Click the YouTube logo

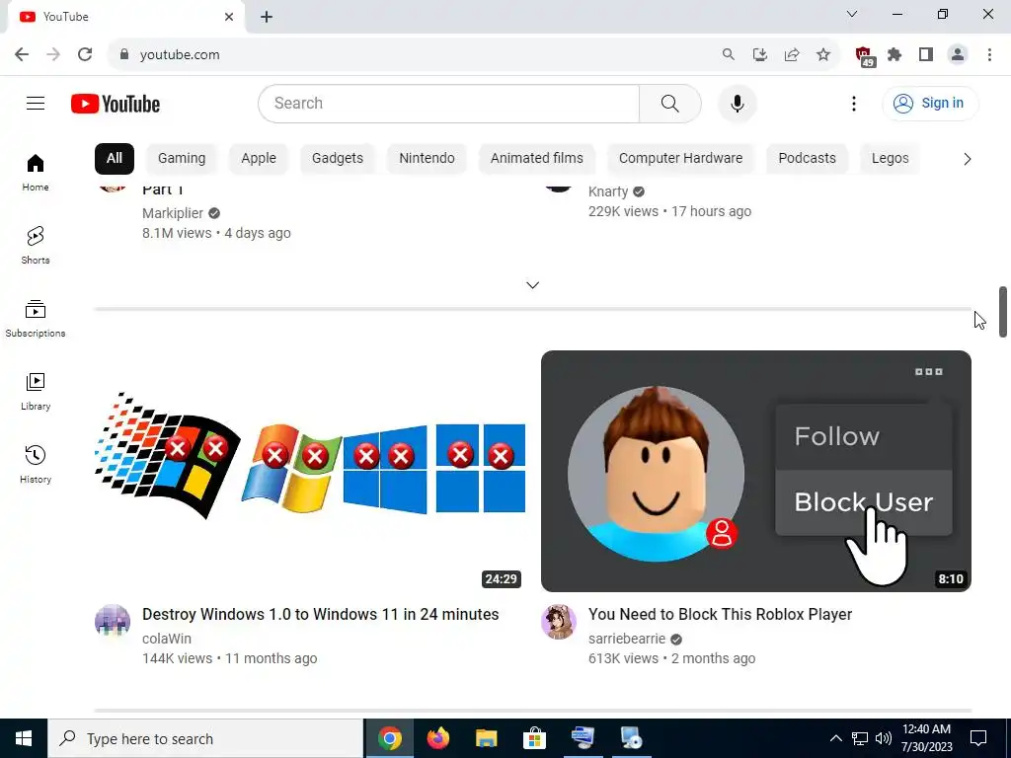tap(116, 104)
